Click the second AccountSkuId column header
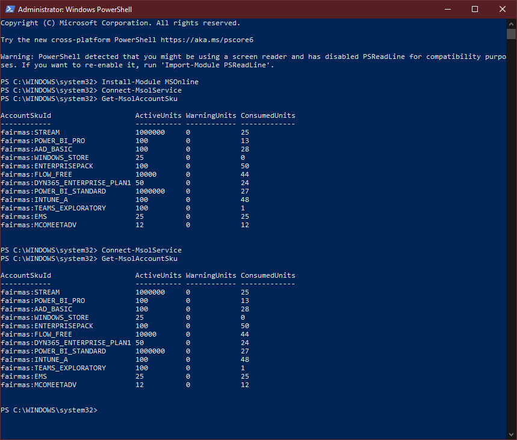The width and height of the screenshot is (517, 440). [x=26, y=276]
